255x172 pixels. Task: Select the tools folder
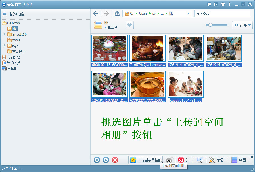tap(14, 40)
